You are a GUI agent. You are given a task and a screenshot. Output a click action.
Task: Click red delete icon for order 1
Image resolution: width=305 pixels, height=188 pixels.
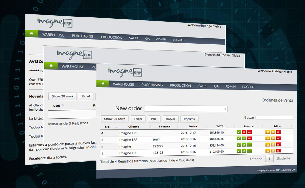click(x=278, y=150)
